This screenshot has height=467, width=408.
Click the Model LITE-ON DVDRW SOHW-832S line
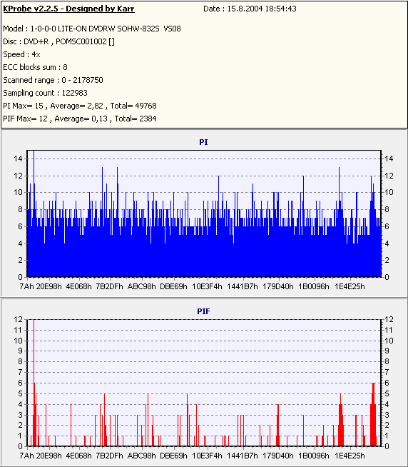pos(92,29)
